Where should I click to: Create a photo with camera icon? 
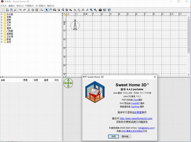point(100,10)
